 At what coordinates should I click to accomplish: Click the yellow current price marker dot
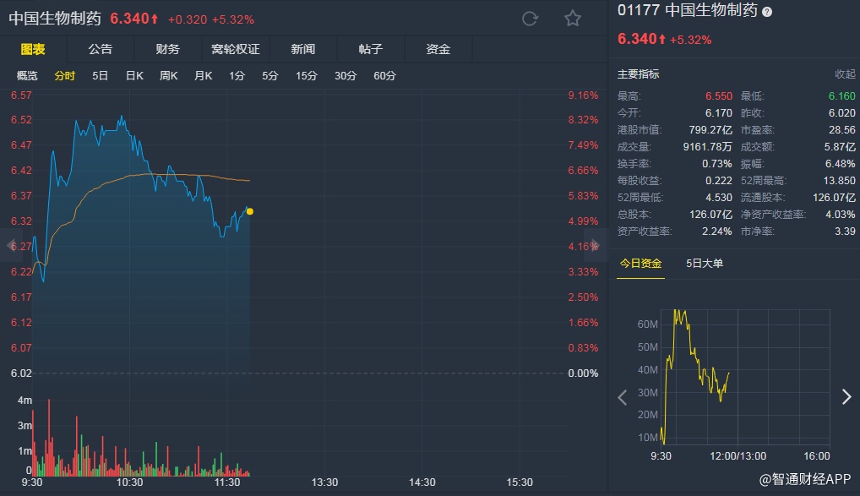249,211
